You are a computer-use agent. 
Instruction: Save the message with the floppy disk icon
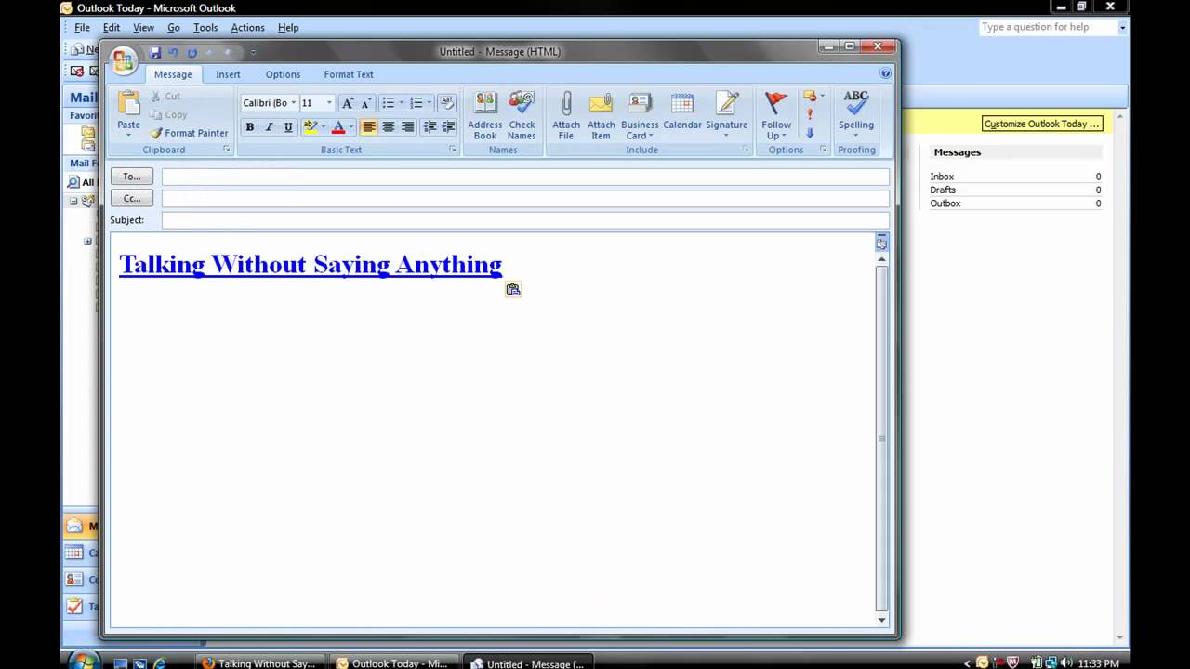(x=155, y=53)
